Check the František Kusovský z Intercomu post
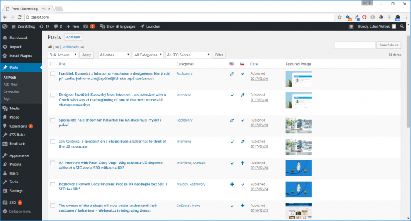The image size is (411, 221). point(53,73)
